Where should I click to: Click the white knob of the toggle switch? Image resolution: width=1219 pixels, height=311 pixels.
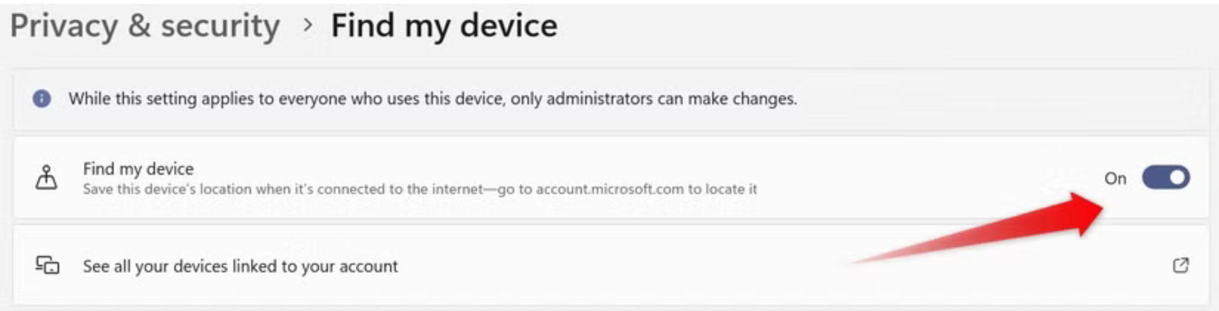coord(1178,178)
